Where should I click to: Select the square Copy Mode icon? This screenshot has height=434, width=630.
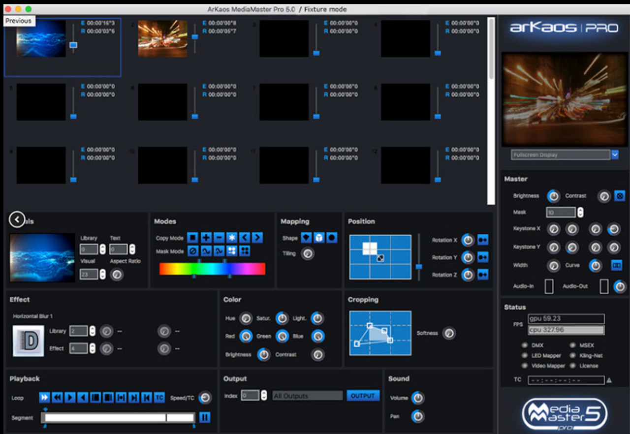click(192, 238)
